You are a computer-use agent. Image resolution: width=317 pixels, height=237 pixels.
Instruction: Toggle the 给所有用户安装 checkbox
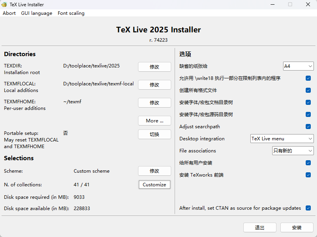coord(308,163)
